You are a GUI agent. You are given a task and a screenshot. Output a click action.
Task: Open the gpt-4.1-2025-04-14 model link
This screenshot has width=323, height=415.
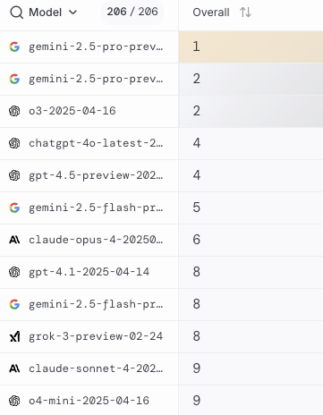(x=89, y=272)
